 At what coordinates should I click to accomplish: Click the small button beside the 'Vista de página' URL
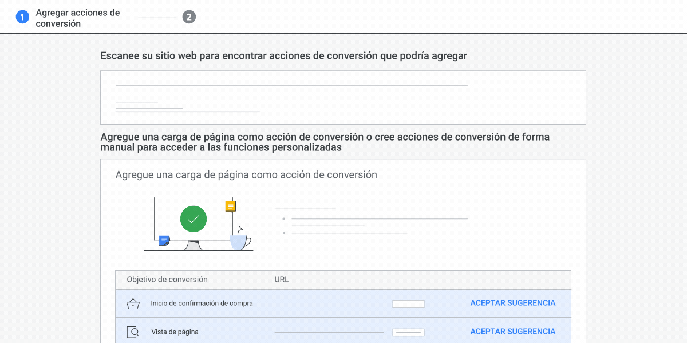pyautogui.click(x=408, y=332)
